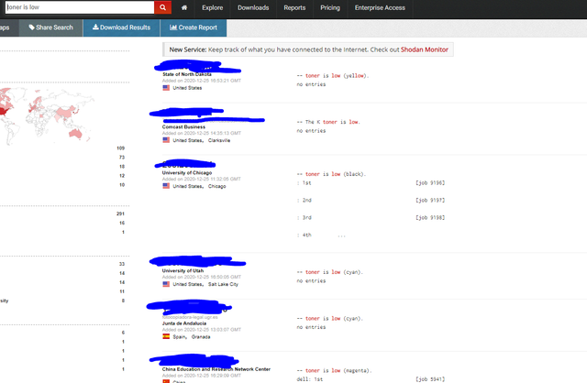Select 'China Education and Research Network Center'
The image size is (587, 383).
click(x=216, y=368)
